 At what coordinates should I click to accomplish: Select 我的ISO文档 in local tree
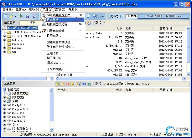(20, 93)
